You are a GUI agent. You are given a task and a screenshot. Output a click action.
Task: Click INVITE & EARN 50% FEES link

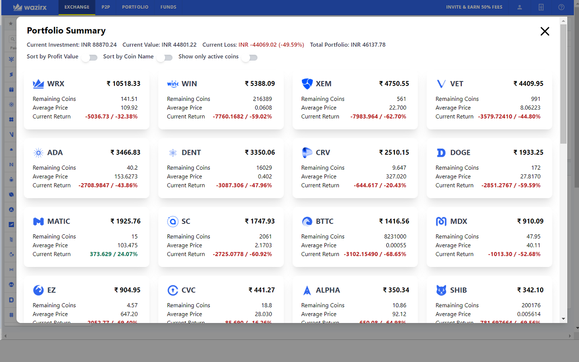pyautogui.click(x=474, y=7)
